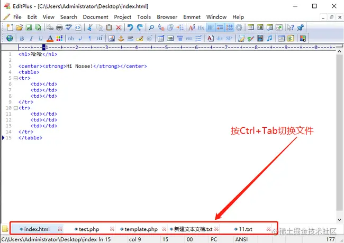Screen dimensions: 344x243
Task: Click the ANSI encoding in status bar
Action: tap(241, 239)
